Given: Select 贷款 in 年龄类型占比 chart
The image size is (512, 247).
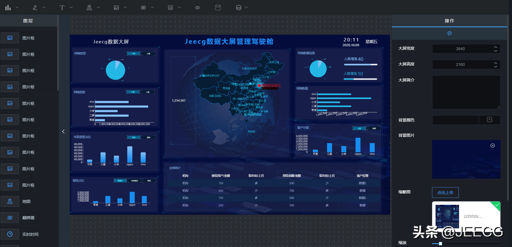Looking at the screenshot, I should 148,138.
